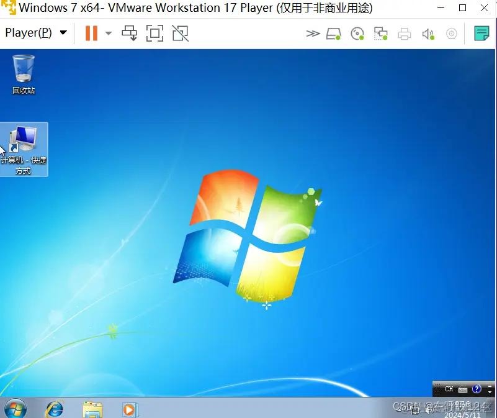Expand the double-chevron toolbar arrows
This screenshot has width=497, height=418.
[313, 34]
